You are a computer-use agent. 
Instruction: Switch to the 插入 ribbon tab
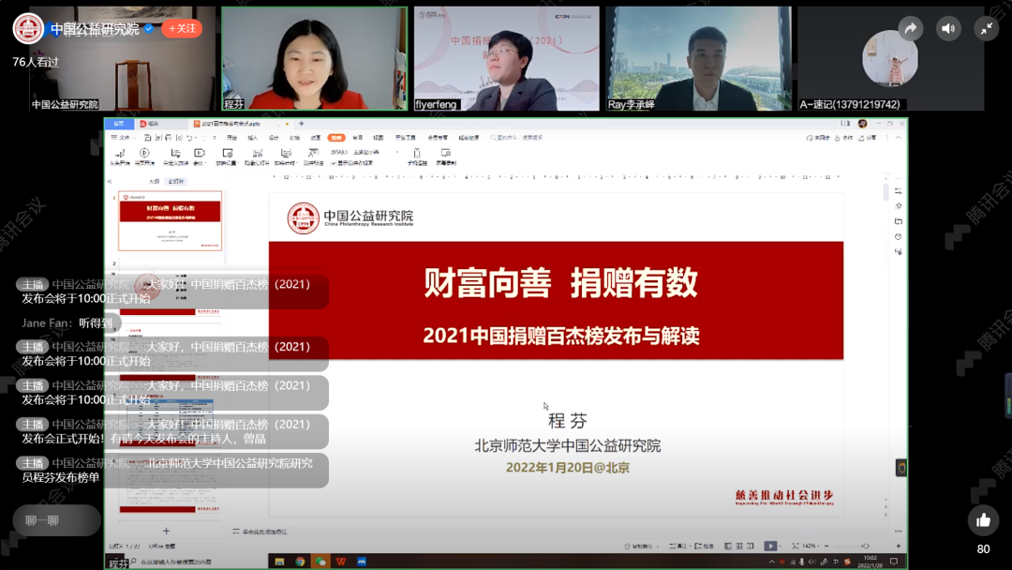252,138
